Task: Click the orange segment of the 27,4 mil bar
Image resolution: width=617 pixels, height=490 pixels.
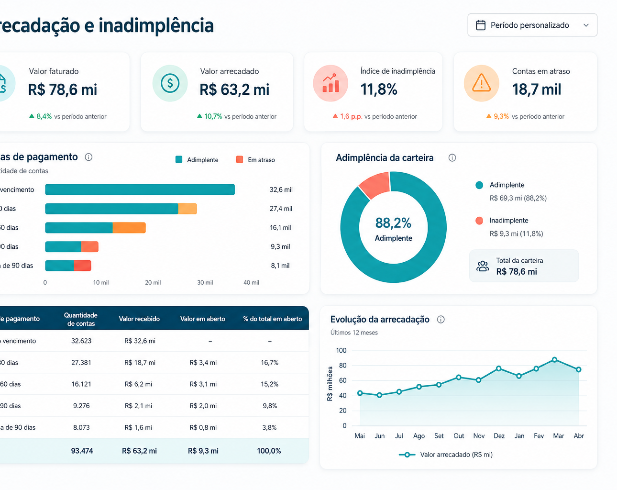Action: click(187, 209)
